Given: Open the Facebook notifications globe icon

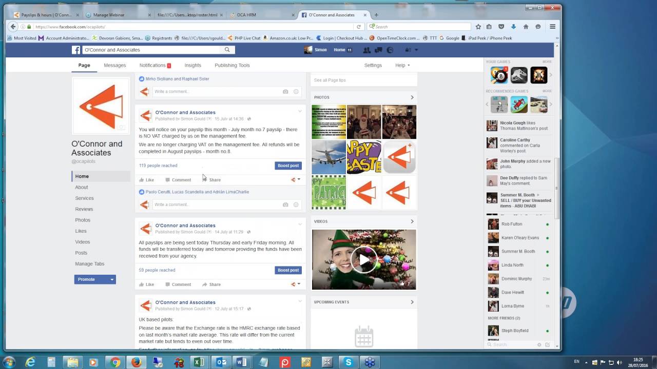Looking at the screenshot, I should [390, 50].
